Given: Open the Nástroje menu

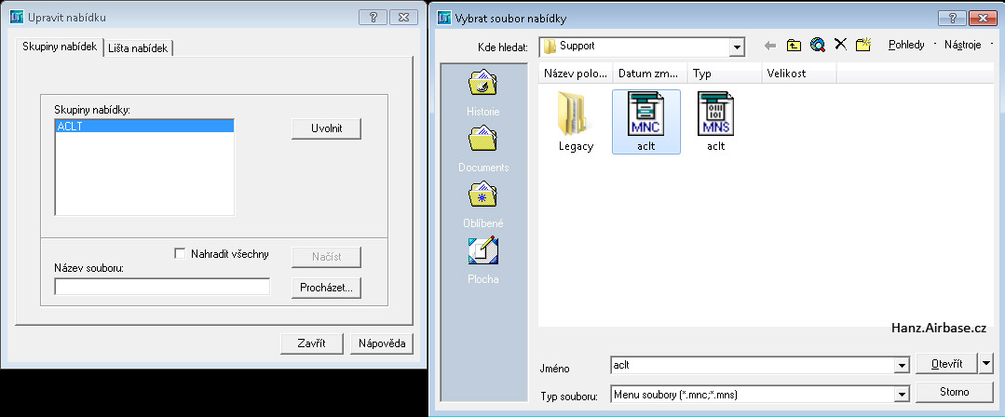Looking at the screenshot, I should point(963,45).
